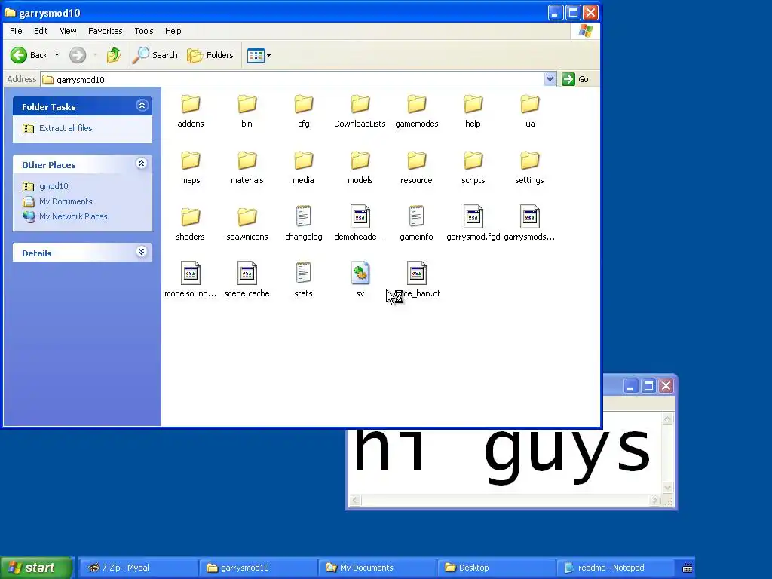Toggle the Folders pane
This screenshot has height=579, width=772.
coord(210,55)
